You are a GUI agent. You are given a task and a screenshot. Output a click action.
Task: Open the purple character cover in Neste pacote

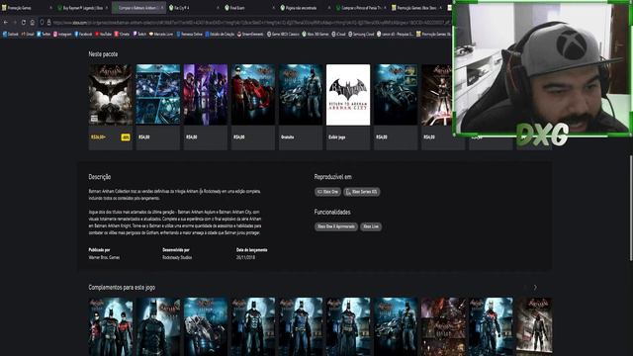pyautogui.click(x=206, y=95)
